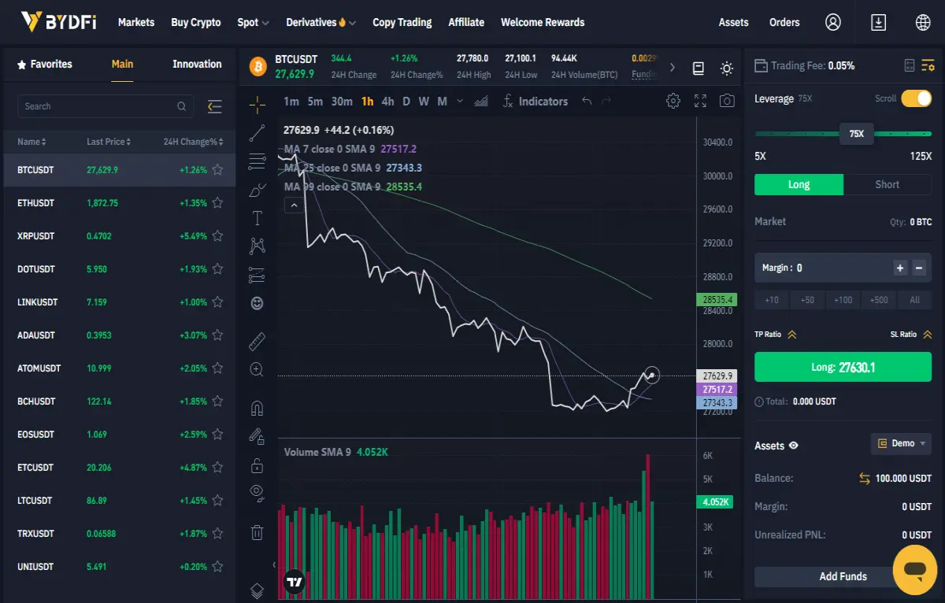Show more ticker stats arrow
Viewport: 945px width, 603px height.
coord(672,68)
